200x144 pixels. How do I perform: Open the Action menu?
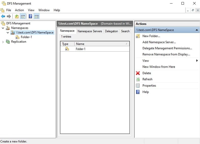coord(19,10)
